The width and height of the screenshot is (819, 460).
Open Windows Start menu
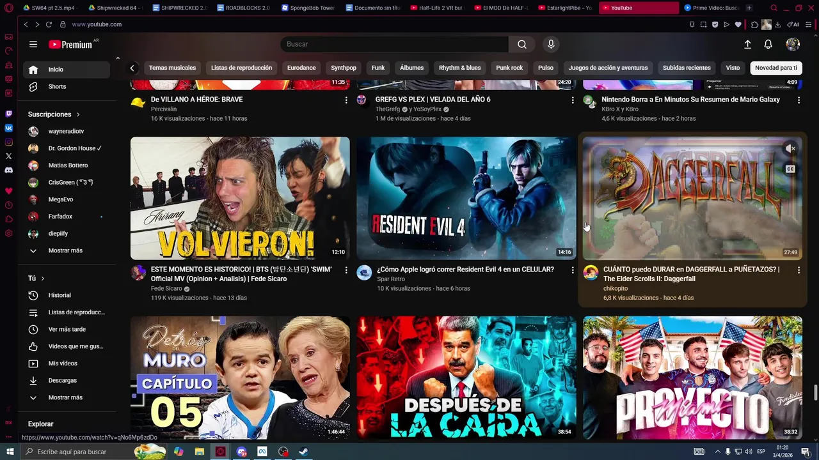point(10,452)
